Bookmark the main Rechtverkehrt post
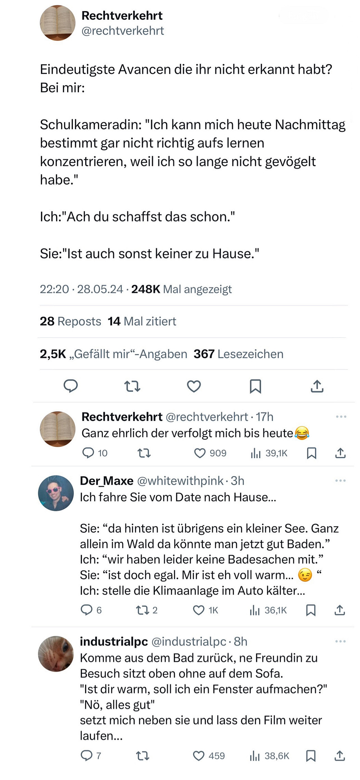360x780 pixels. [255, 386]
